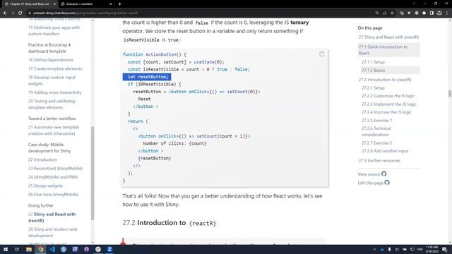Image resolution: width=452 pixels, height=254 pixels.
Task: Close the Chapter 27 Shiny and React tab
Action: (x=55, y=4)
